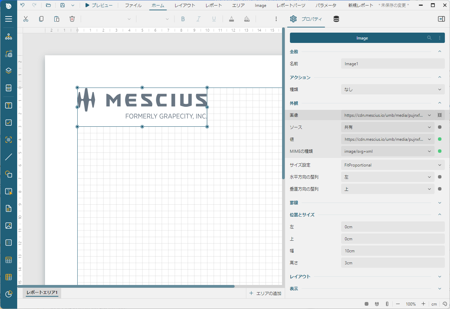Delete the item with trash icon
450x309 pixels.
click(x=72, y=19)
